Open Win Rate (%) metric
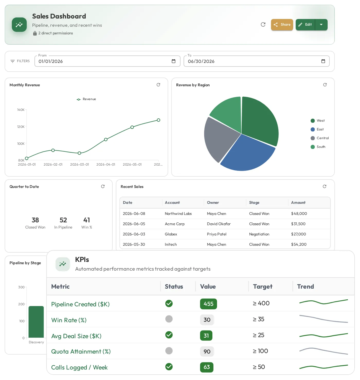360x380 pixels. click(x=69, y=320)
